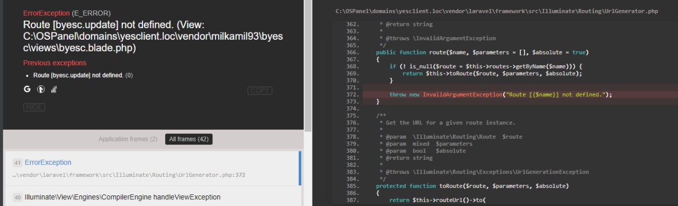Search the error on Stack Overflow
Image resolution: width=678 pixels, height=206 pixels.
point(53,90)
